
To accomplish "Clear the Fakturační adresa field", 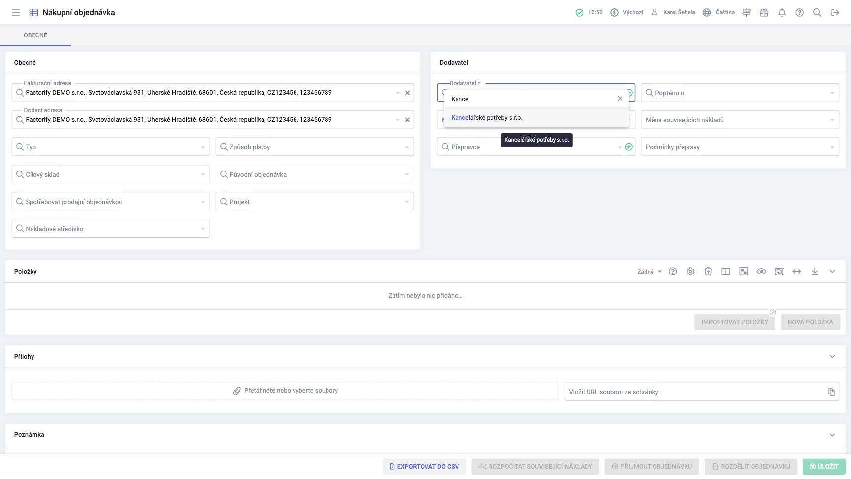I will [407, 93].
